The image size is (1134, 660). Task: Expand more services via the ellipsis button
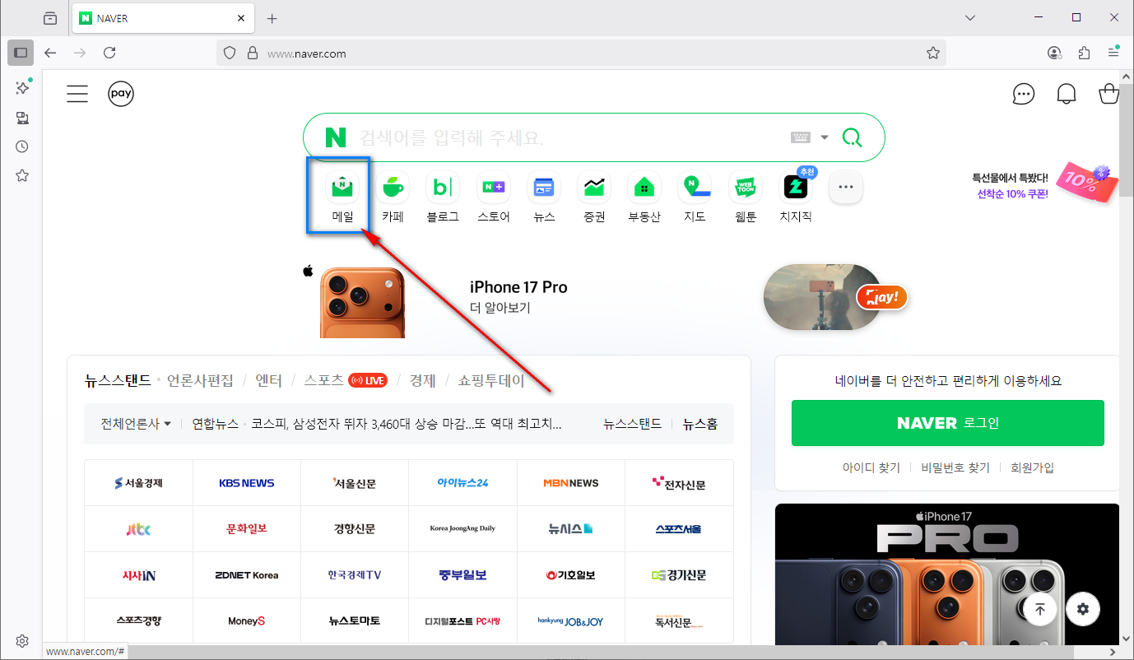point(845,187)
